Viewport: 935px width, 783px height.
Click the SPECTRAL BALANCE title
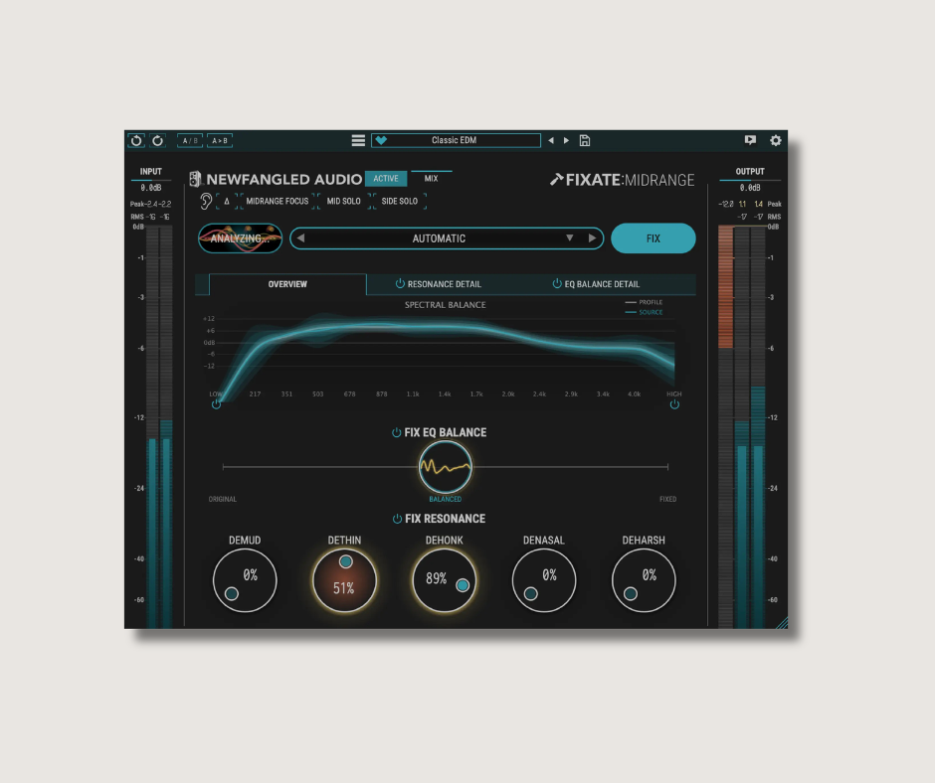point(446,305)
